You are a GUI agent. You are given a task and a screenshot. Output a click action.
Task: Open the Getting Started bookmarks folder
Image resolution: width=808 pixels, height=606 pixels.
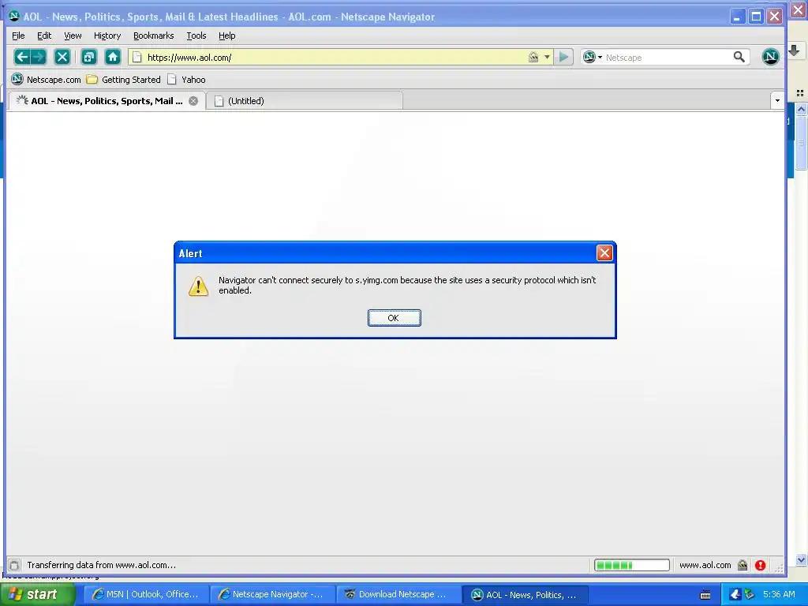pyautogui.click(x=124, y=80)
